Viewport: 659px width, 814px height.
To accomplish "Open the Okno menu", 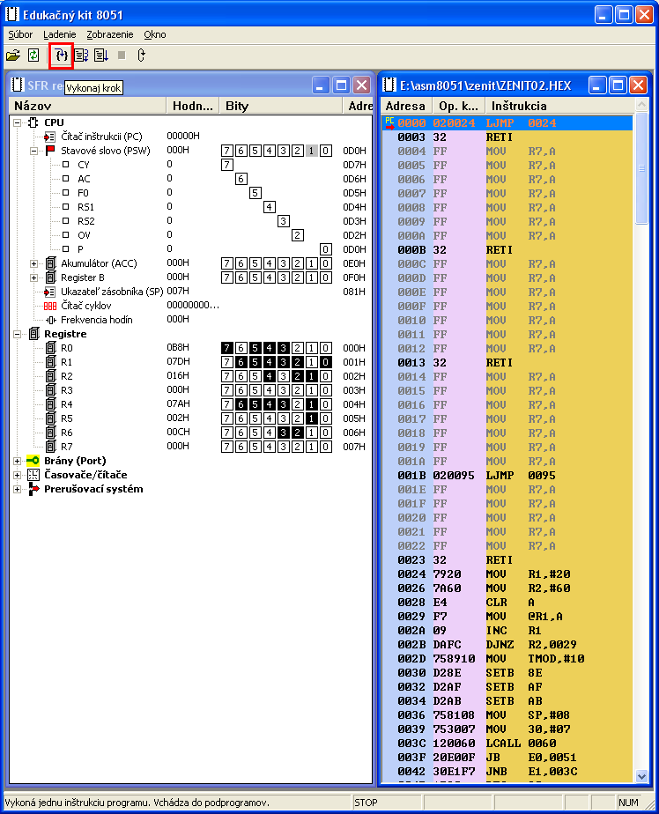I will 155,34.
